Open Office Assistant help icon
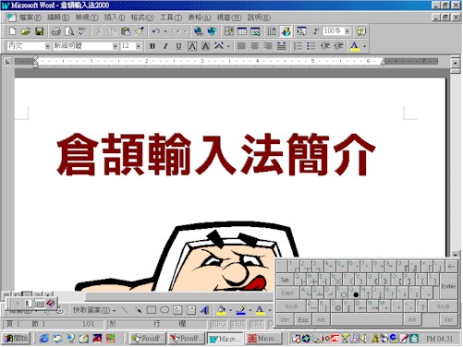This screenshot has height=347, width=463. point(361,31)
